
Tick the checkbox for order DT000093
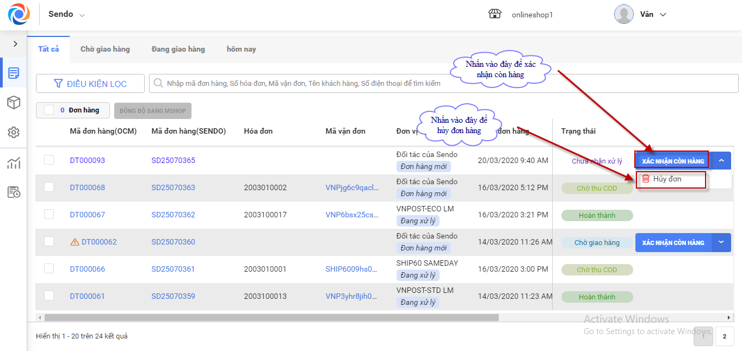(x=49, y=160)
